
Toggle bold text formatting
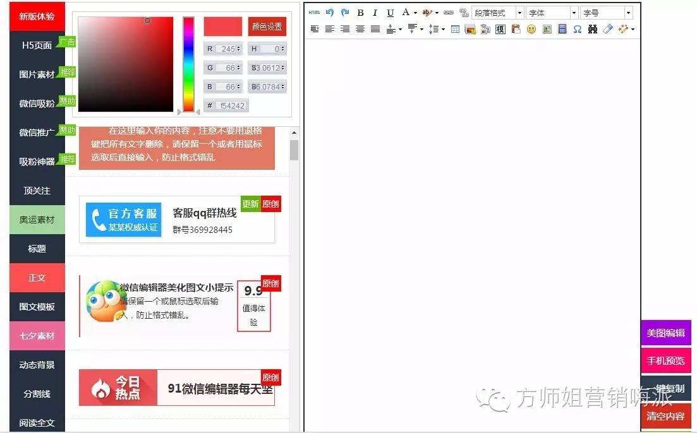(360, 13)
